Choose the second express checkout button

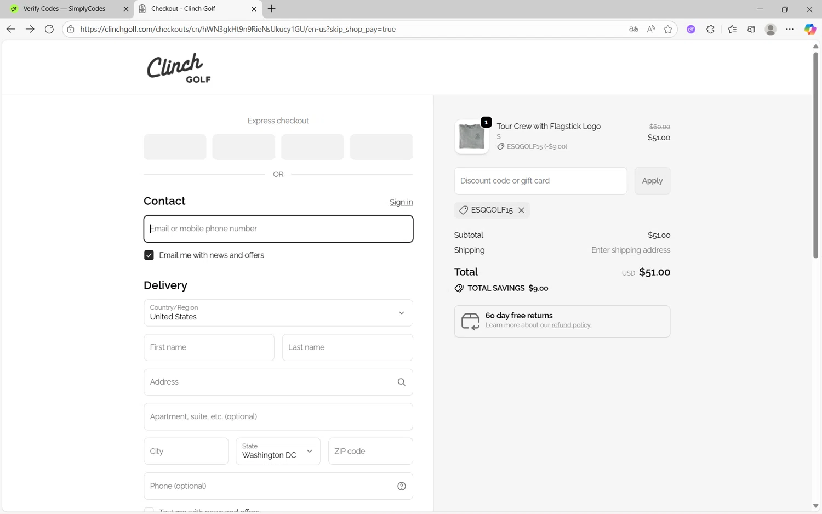[244, 147]
